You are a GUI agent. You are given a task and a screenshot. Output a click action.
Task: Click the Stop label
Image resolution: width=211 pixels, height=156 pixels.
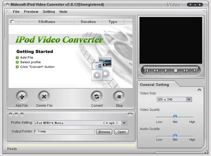pos(119,106)
